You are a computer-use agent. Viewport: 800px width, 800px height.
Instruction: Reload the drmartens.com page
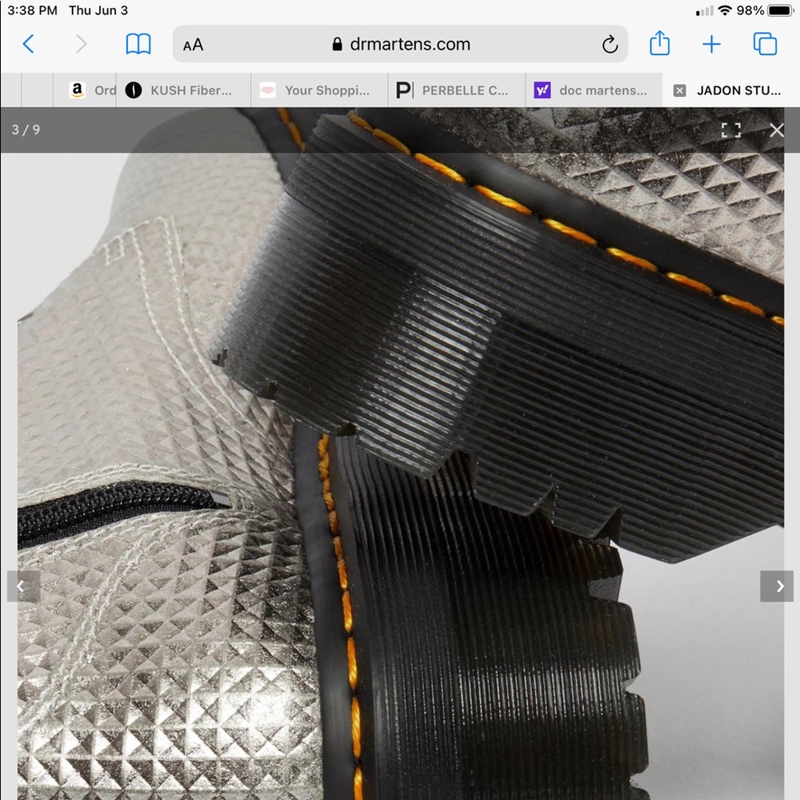pos(610,45)
